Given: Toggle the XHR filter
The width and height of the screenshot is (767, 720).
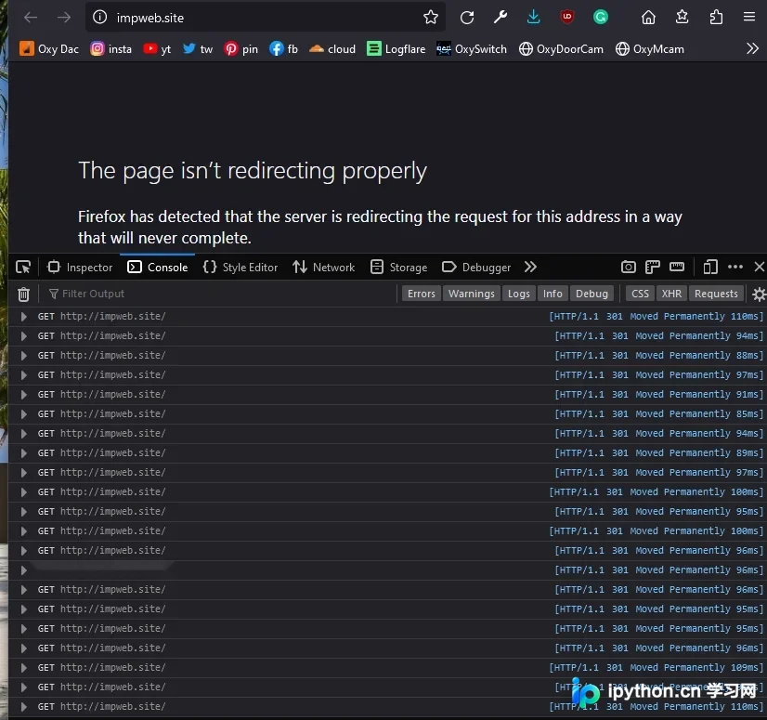Looking at the screenshot, I should click(x=671, y=294).
